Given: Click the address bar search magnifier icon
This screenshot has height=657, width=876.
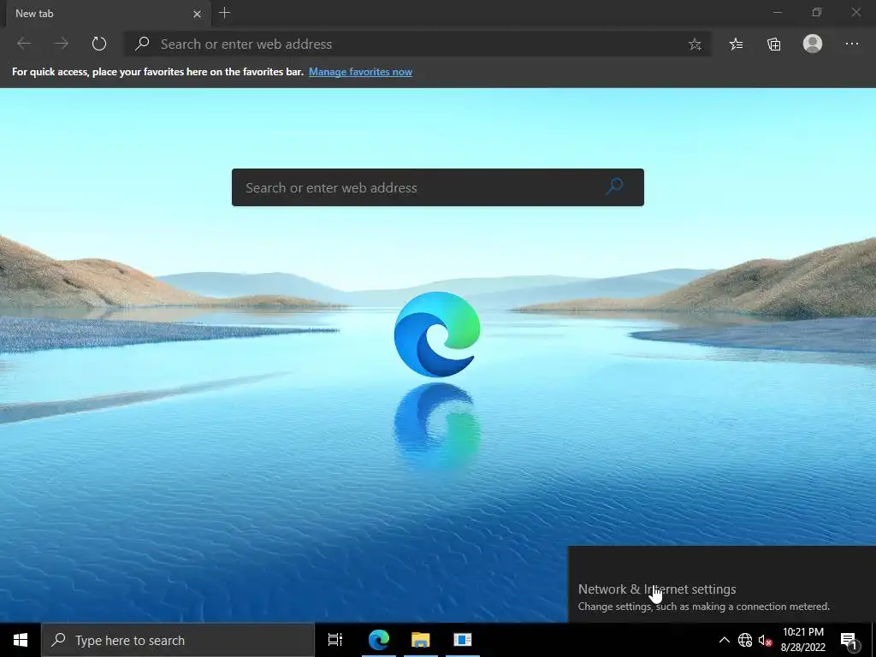Looking at the screenshot, I should (143, 44).
